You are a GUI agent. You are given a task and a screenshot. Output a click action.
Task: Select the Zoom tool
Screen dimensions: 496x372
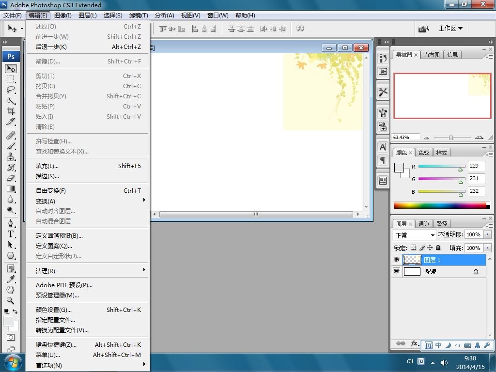(x=11, y=300)
